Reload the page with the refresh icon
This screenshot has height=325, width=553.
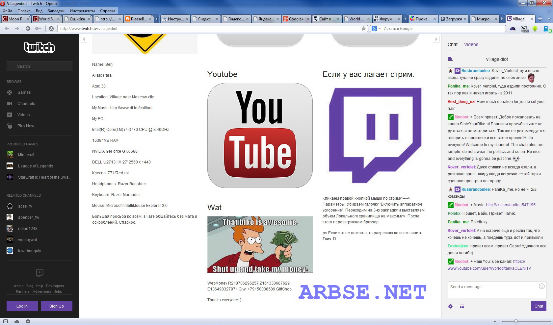point(28,29)
